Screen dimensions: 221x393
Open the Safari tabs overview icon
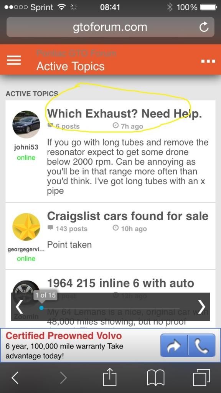click(201, 378)
